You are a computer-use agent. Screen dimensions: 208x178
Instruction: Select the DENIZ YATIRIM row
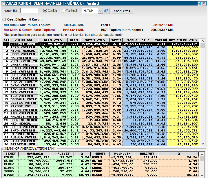(101, 79)
